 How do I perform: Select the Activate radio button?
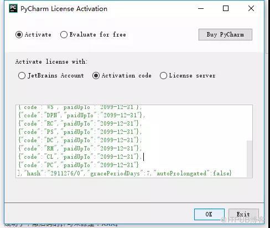click(19, 35)
